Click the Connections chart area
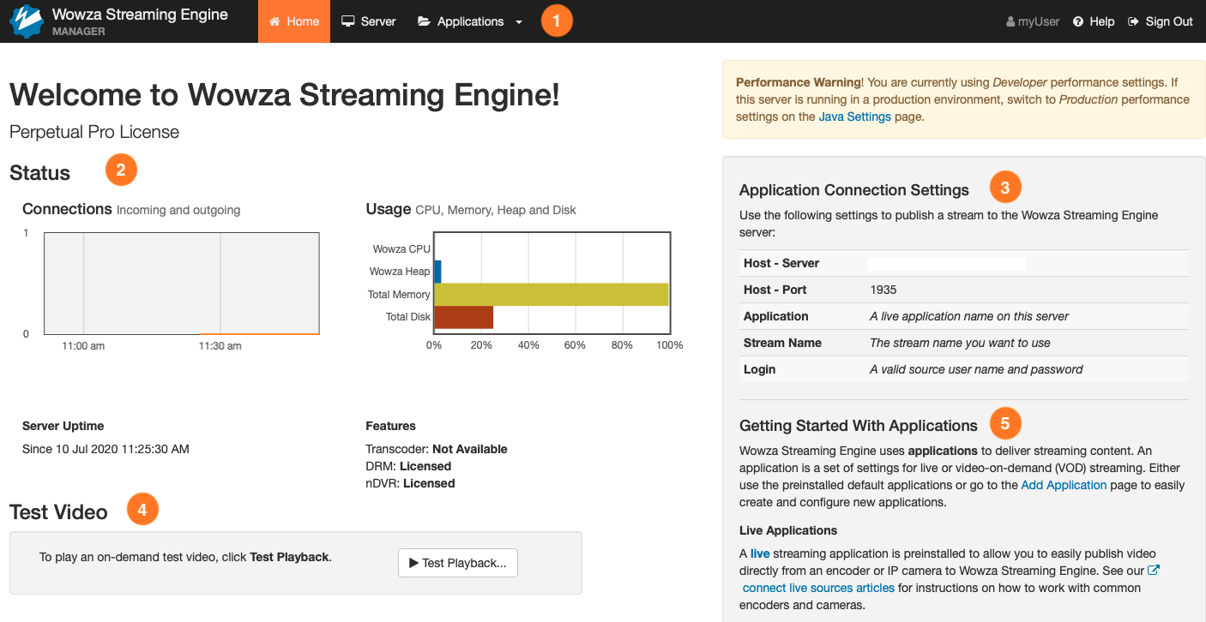Screen dimensions: 1206x622 [181, 283]
